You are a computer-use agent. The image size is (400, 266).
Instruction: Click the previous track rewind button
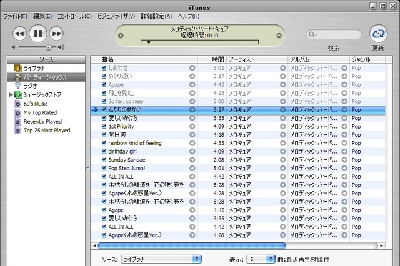click(19, 34)
